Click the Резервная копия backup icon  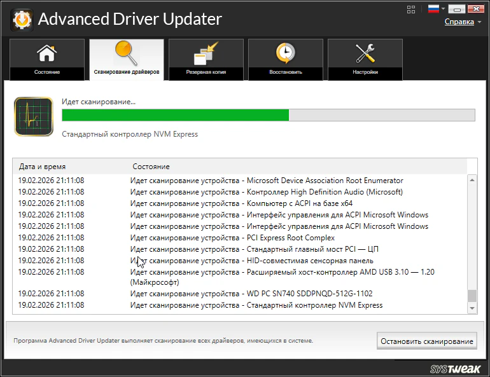click(206, 55)
